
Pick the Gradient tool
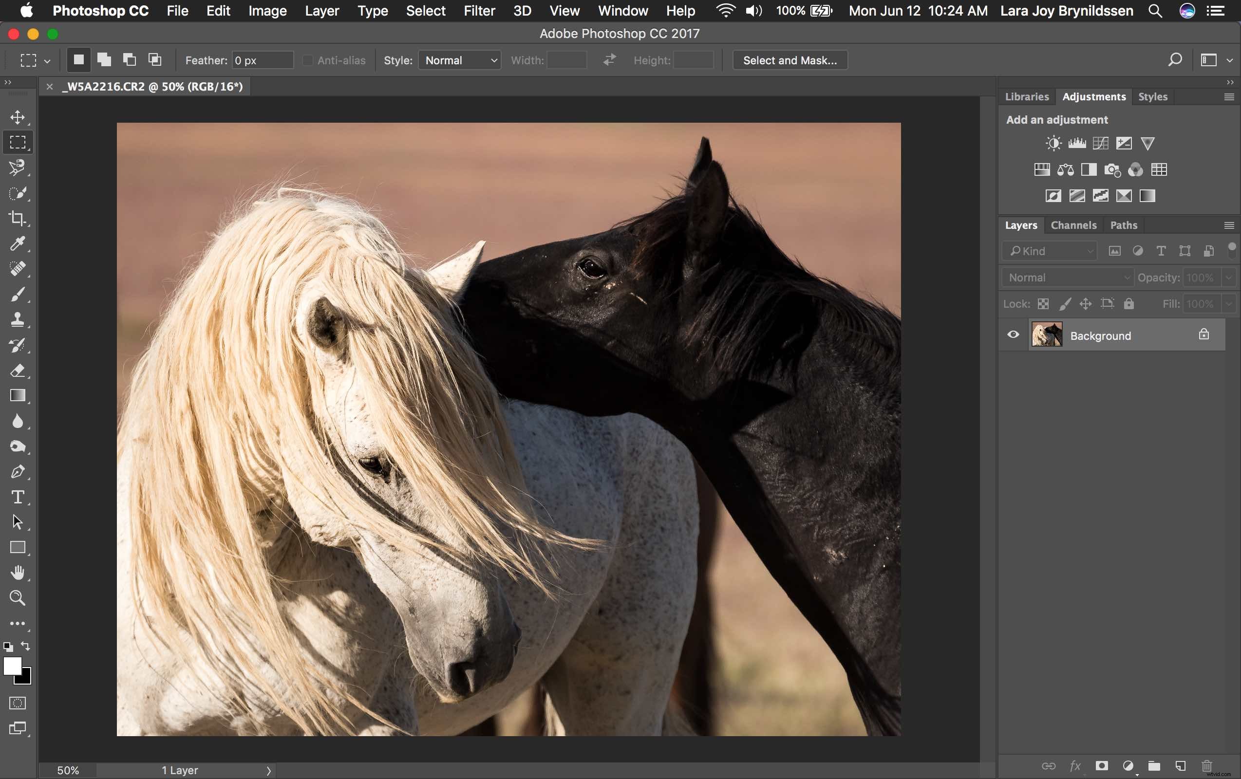pos(18,396)
